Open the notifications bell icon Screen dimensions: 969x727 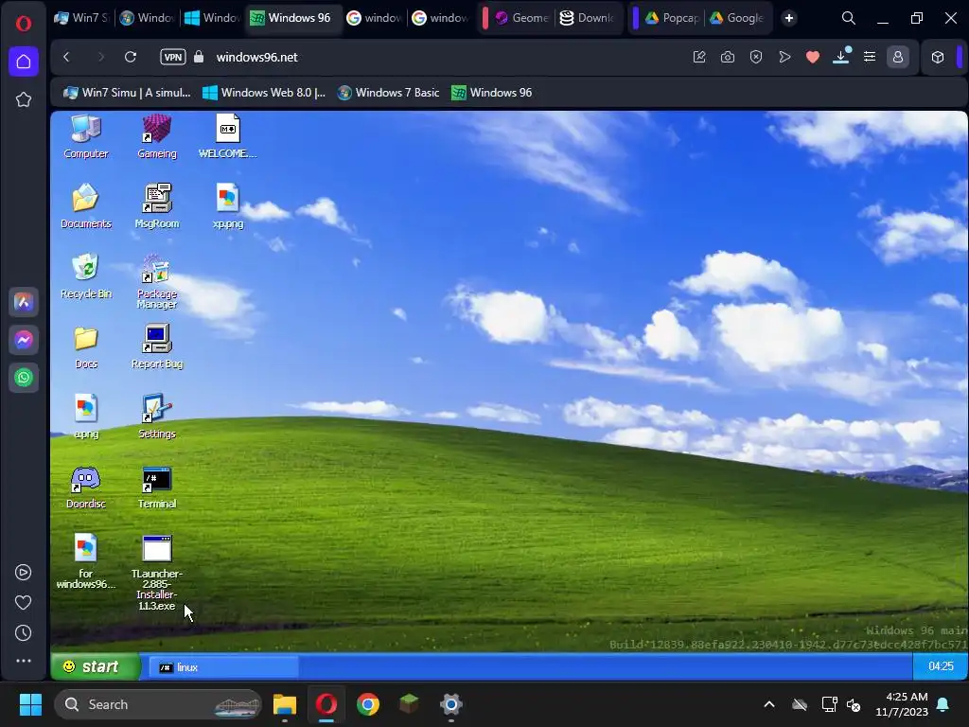coord(943,704)
